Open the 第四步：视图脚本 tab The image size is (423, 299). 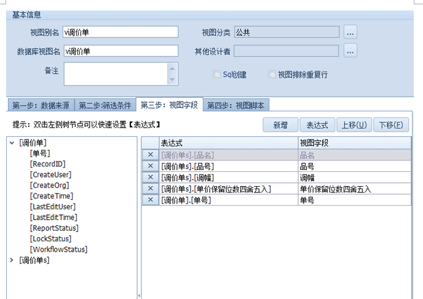click(x=236, y=105)
